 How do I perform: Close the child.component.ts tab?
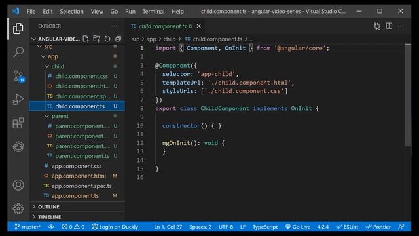click(x=199, y=26)
